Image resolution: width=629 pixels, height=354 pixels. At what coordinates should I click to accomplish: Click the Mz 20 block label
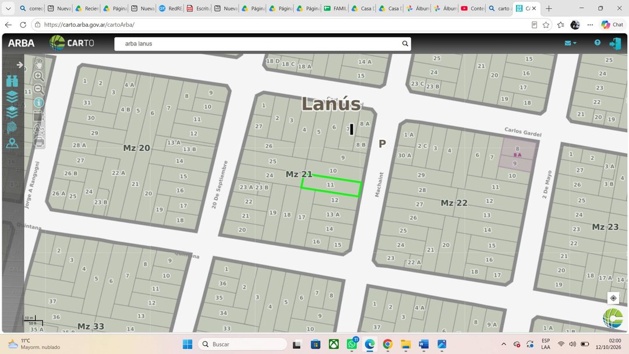coord(136,148)
